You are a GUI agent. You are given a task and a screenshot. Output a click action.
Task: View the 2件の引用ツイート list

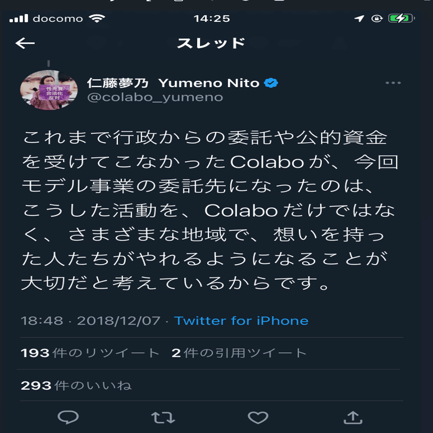point(239,353)
